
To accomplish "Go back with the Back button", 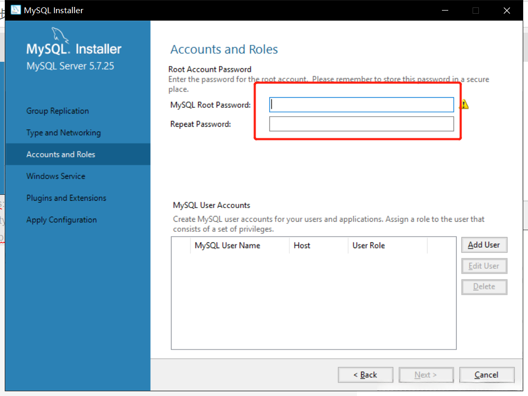I will (365, 375).
